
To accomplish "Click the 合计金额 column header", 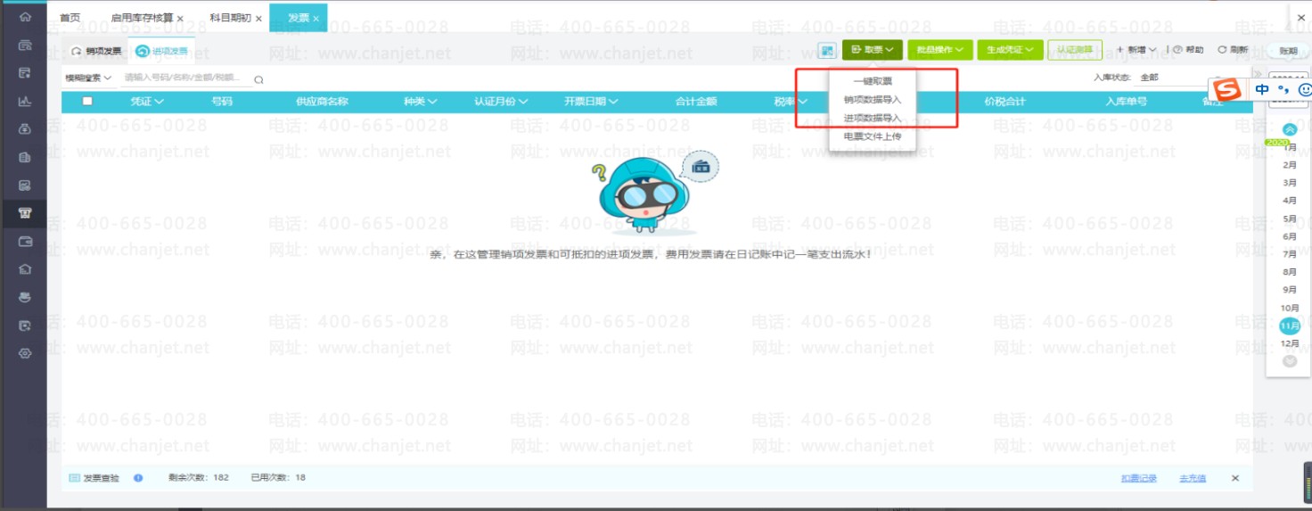I will [x=696, y=102].
